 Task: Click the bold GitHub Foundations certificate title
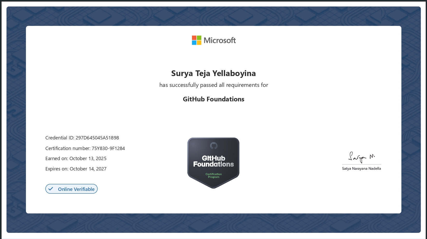point(214,99)
